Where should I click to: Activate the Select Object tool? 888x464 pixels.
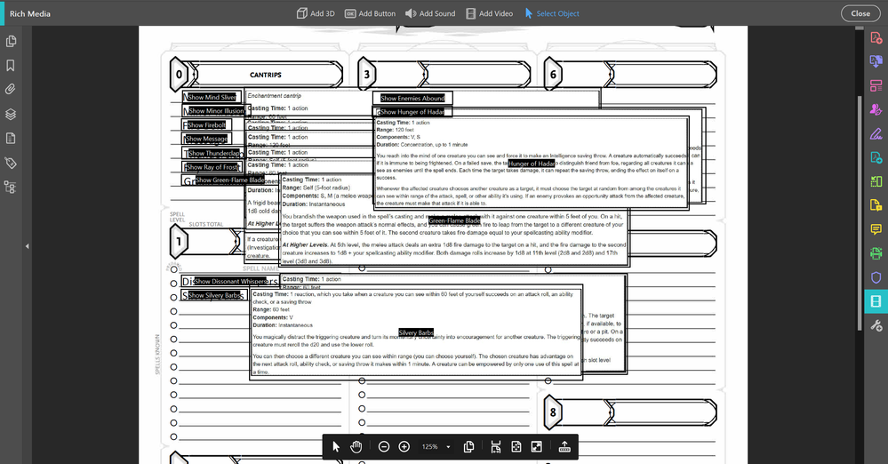click(x=552, y=13)
